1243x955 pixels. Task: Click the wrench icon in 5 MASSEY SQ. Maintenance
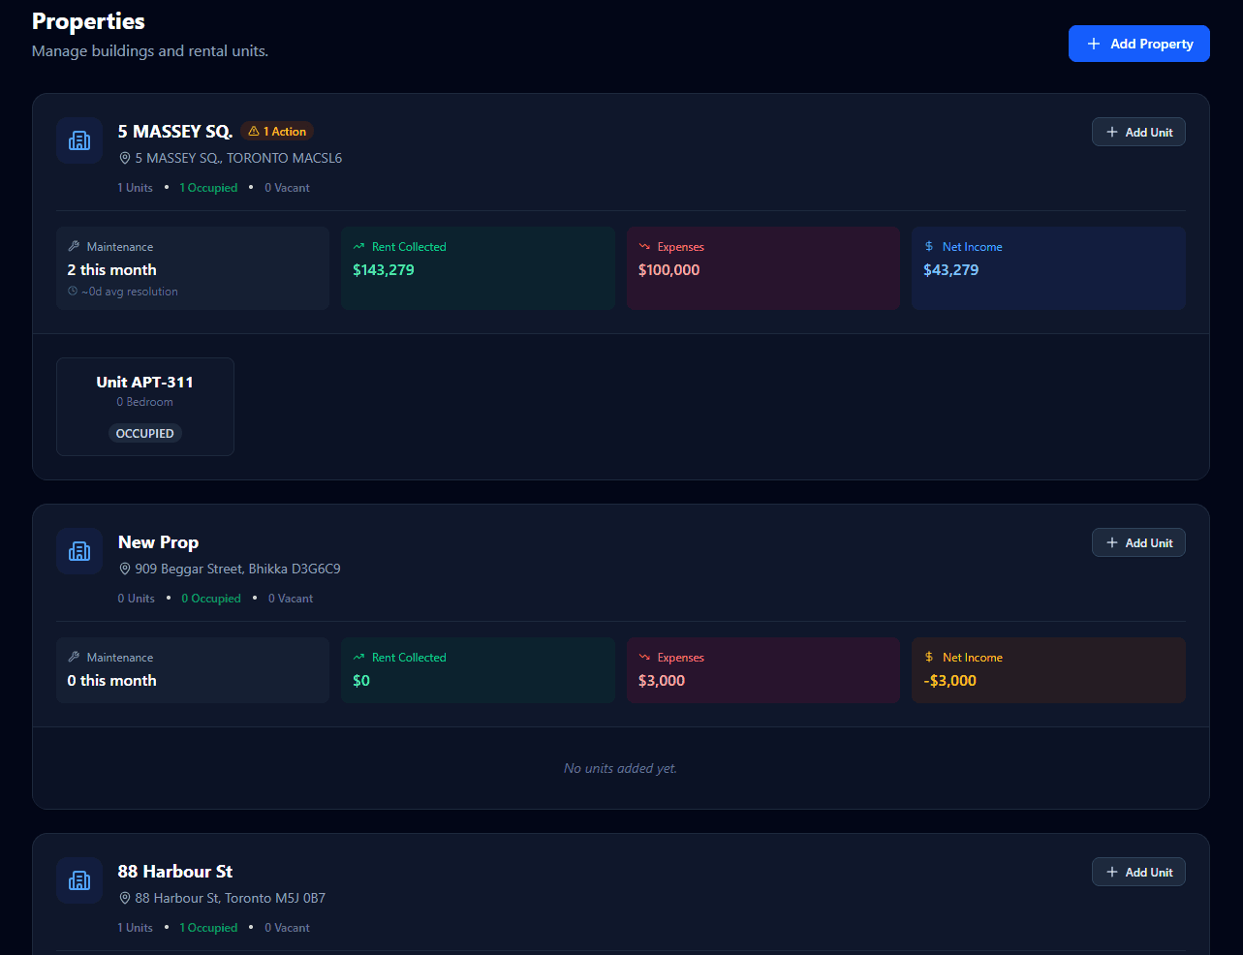coord(74,247)
